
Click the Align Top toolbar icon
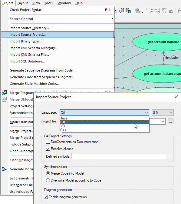click(x=164, y=11)
